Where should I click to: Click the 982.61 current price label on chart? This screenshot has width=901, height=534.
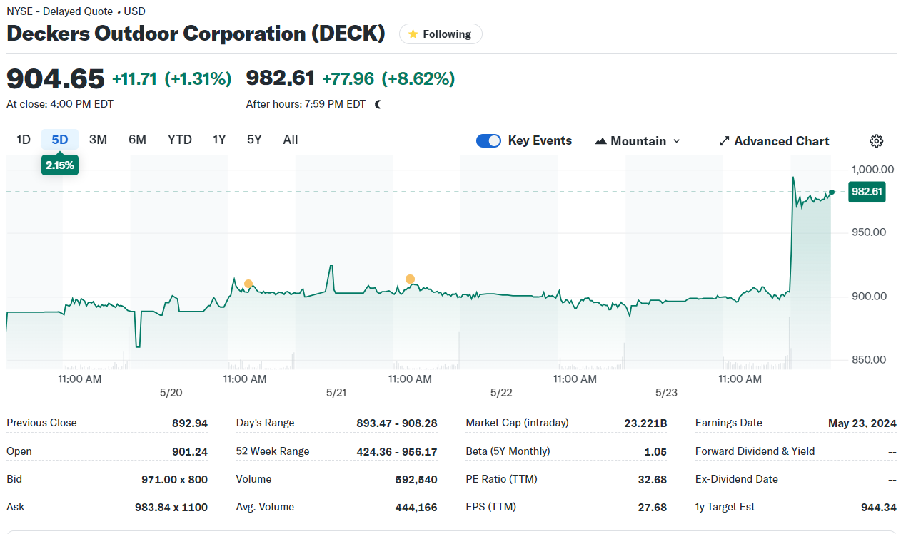click(x=867, y=192)
